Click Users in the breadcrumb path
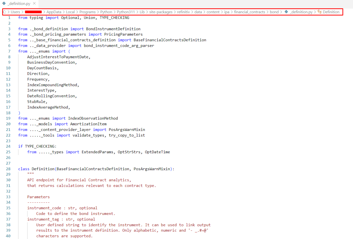 point(16,12)
